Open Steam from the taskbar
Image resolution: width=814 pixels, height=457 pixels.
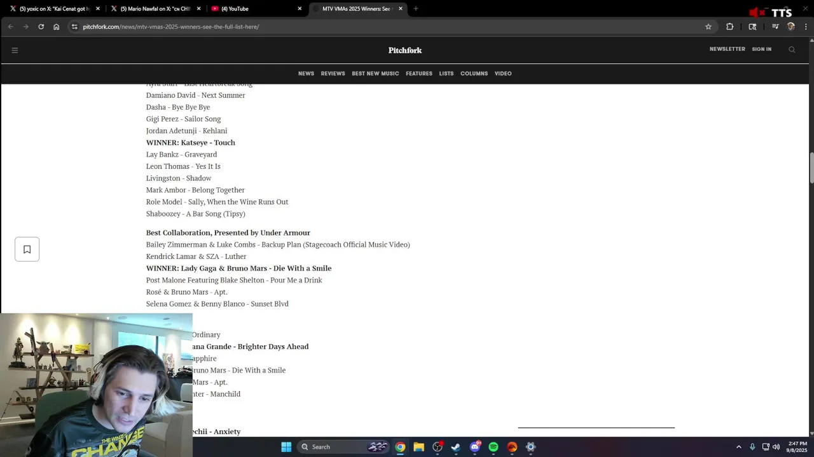coord(456,447)
